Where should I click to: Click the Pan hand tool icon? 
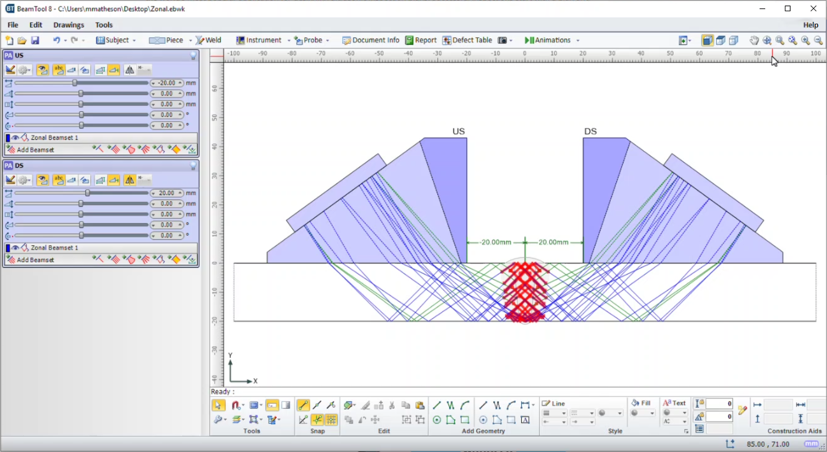click(754, 40)
